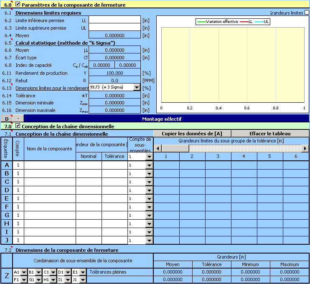Click row J Tolérance value cell
The height and width of the screenshot is (284, 310).
(x=114, y=240)
